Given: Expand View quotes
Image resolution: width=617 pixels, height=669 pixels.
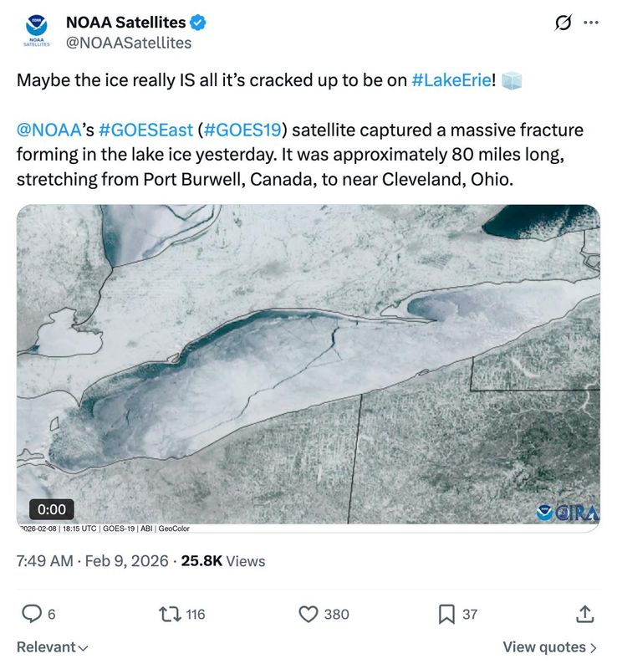Looking at the screenshot, I should point(549,646).
